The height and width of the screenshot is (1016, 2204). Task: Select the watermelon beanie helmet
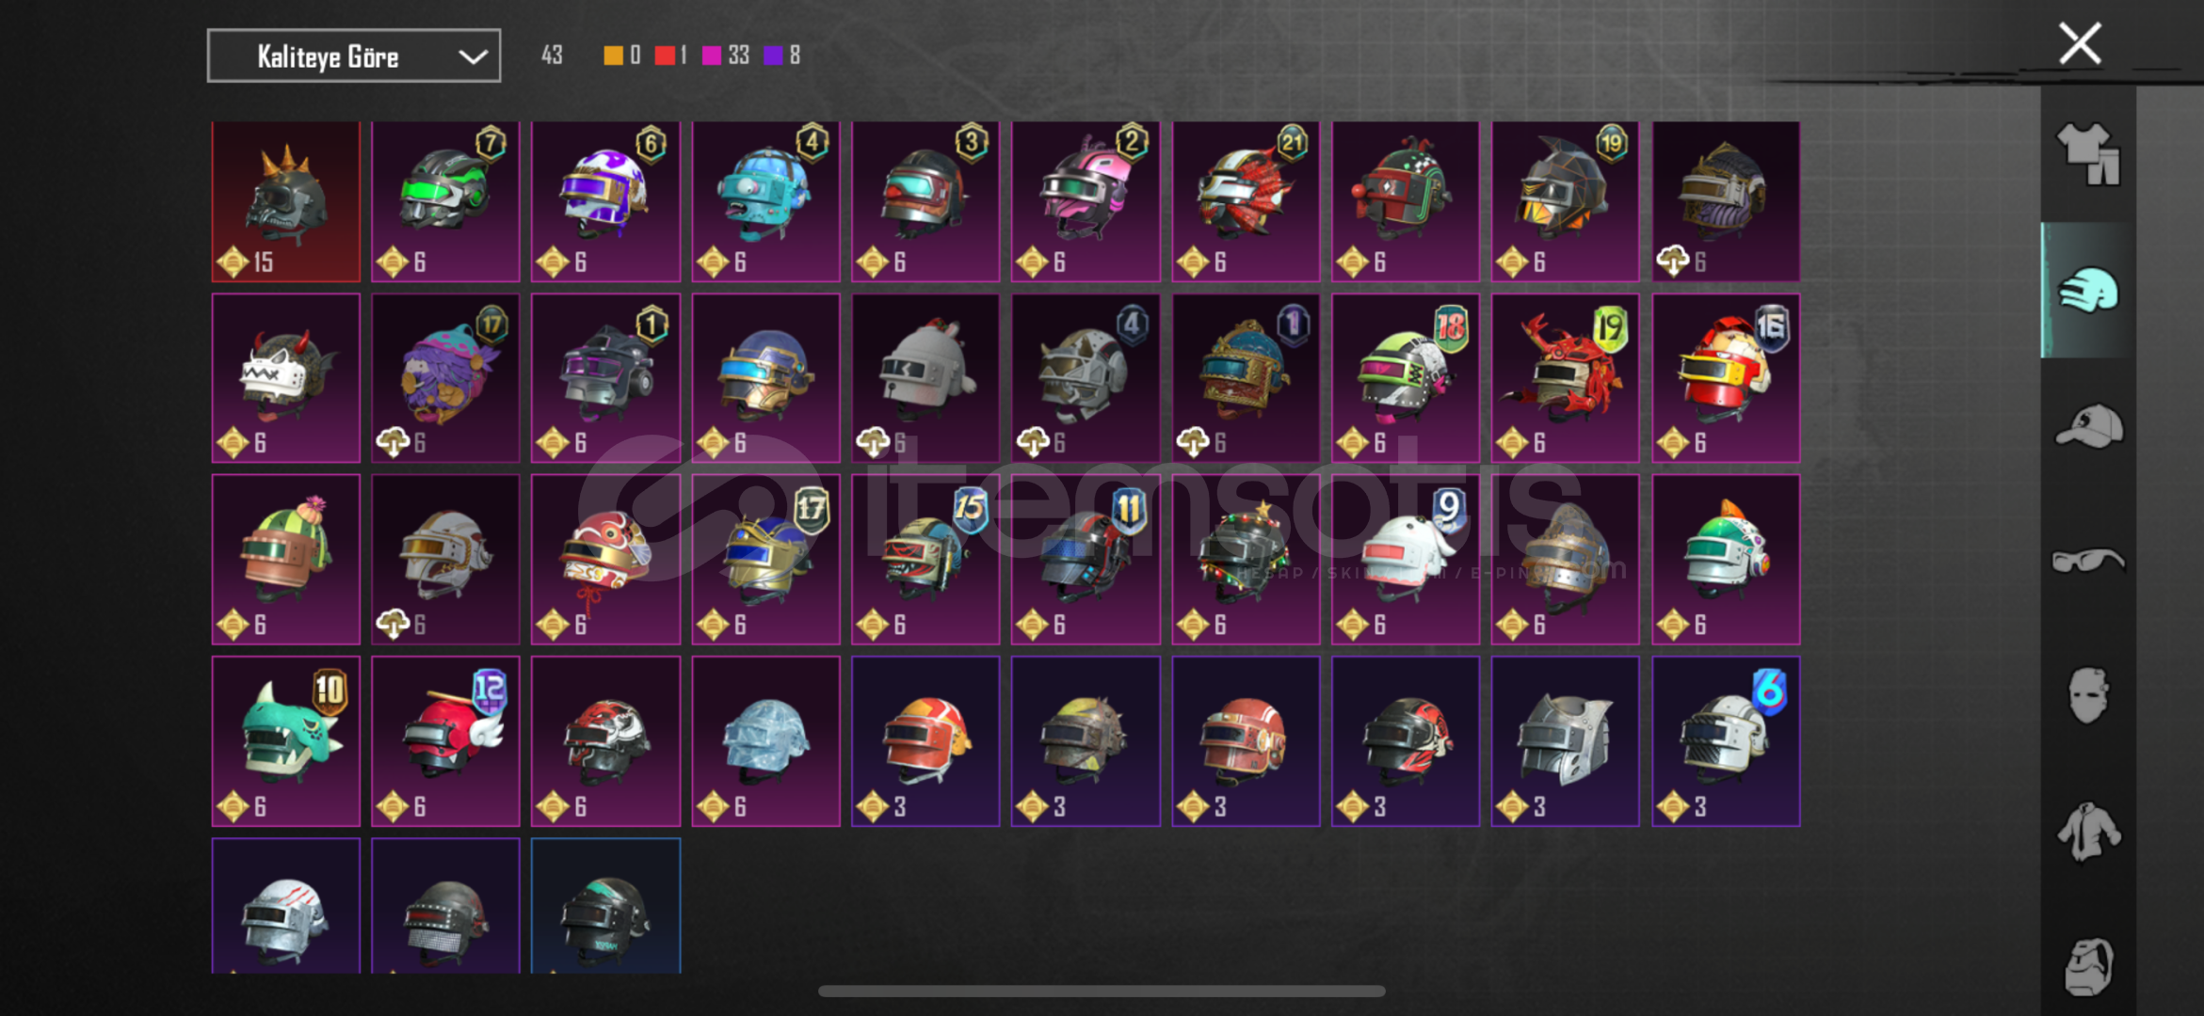coord(286,560)
